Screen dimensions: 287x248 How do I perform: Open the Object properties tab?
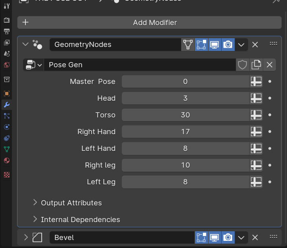[7, 94]
